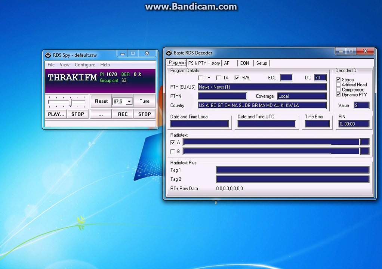Image resolution: width=382 pixels, height=269 pixels.
Task: Uncheck the Dynamic PTY checkbox
Action: [338, 95]
